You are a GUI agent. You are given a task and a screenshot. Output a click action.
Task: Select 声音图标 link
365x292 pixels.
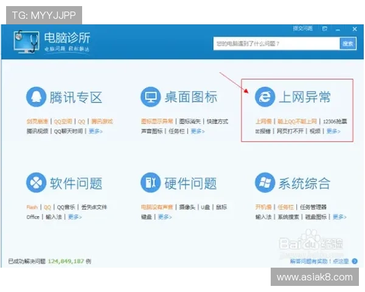(x=151, y=131)
